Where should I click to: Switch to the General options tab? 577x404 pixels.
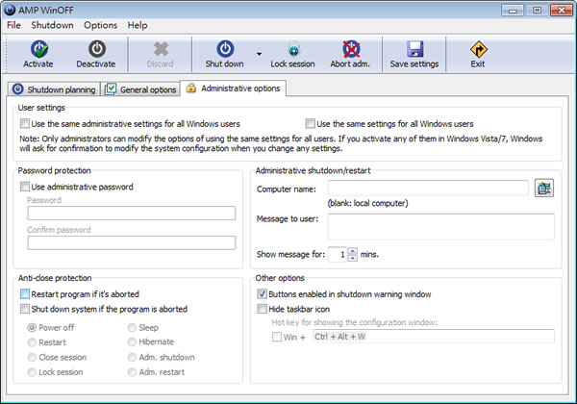coord(140,89)
